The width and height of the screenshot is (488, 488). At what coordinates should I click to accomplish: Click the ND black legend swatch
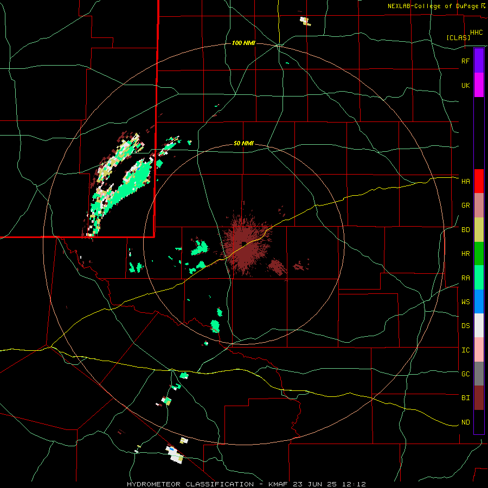coord(479,422)
